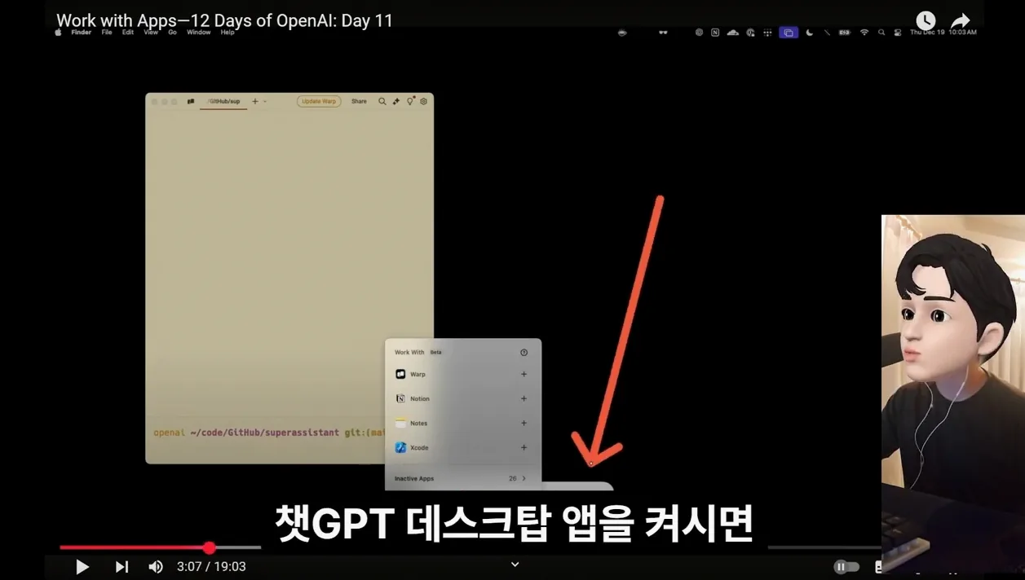
Task: Mute the video volume
Action: pyautogui.click(x=155, y=567)
